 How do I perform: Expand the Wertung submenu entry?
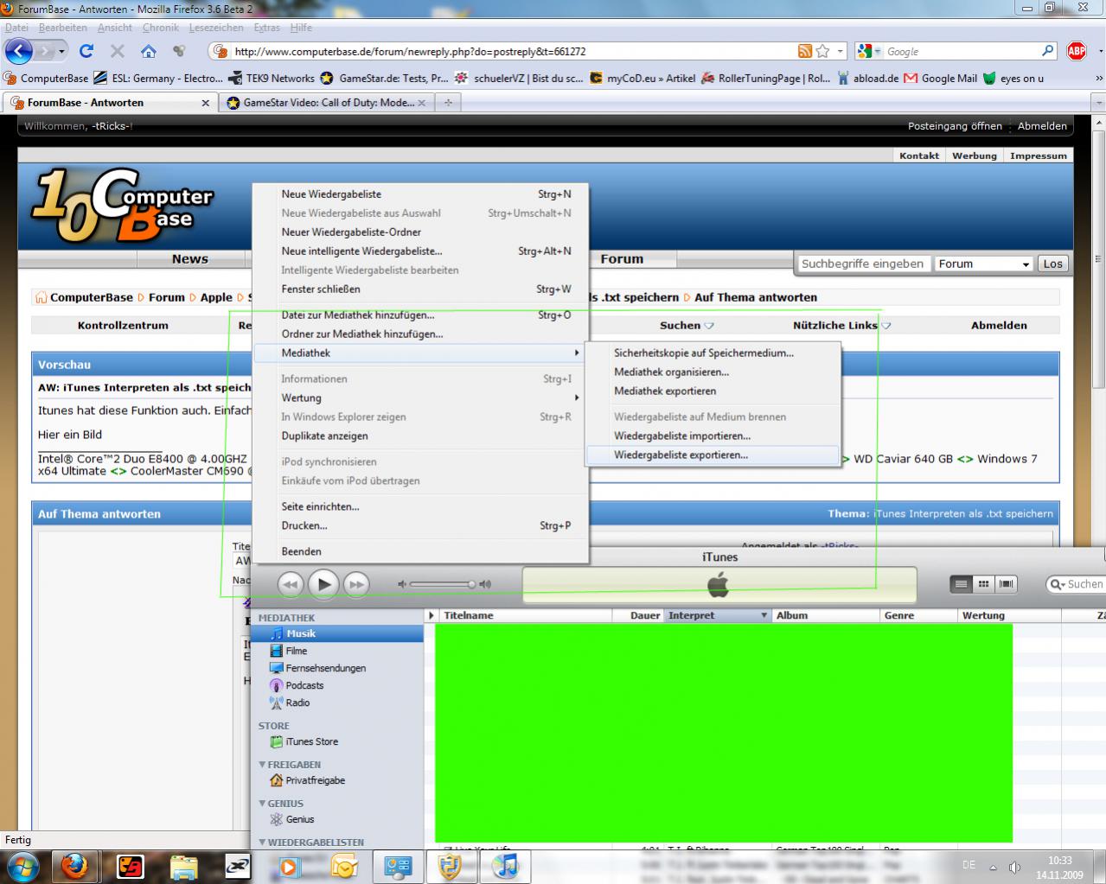(421, 398)
